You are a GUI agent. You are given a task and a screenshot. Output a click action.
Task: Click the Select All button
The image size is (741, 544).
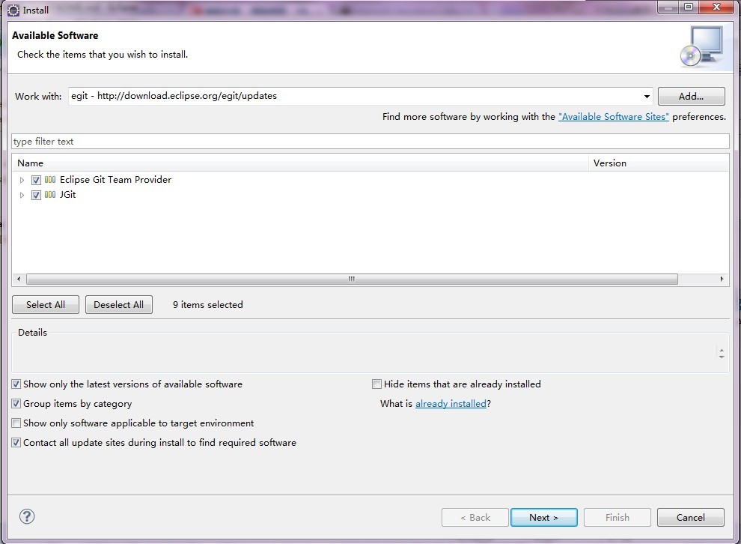pyautogui.click(x=46, y=305)
